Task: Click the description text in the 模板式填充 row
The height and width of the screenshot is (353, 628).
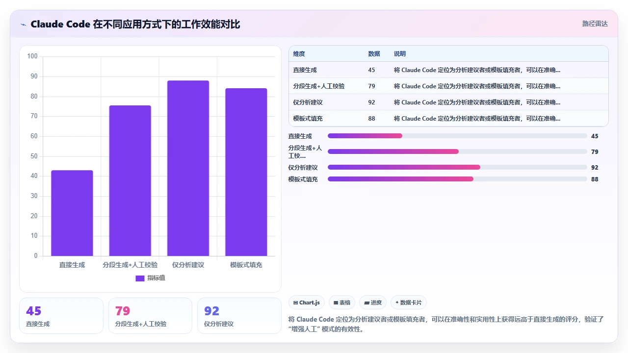Action: tap(477, 119)
